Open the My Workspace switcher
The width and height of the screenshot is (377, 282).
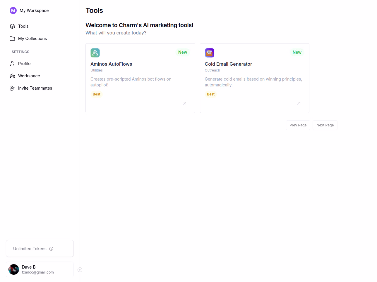point(34,11)
